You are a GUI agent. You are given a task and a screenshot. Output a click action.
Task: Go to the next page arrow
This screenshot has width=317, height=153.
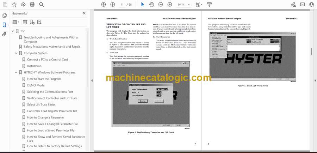click(x=113, y=5)
